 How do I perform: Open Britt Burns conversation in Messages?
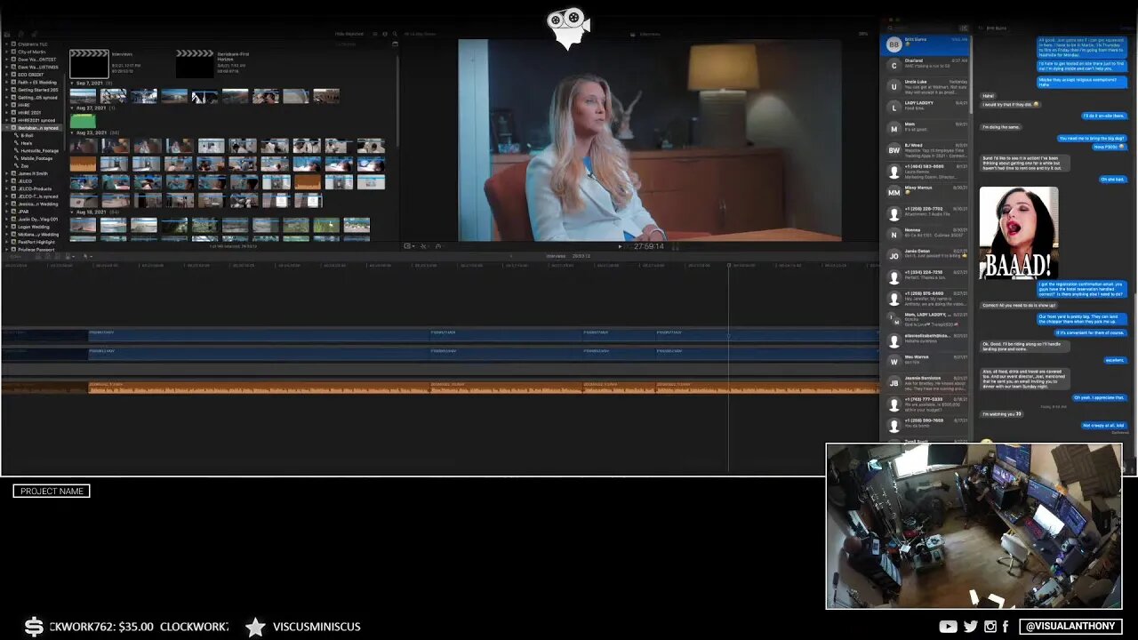pyautogui.click(x=926, y=44)
